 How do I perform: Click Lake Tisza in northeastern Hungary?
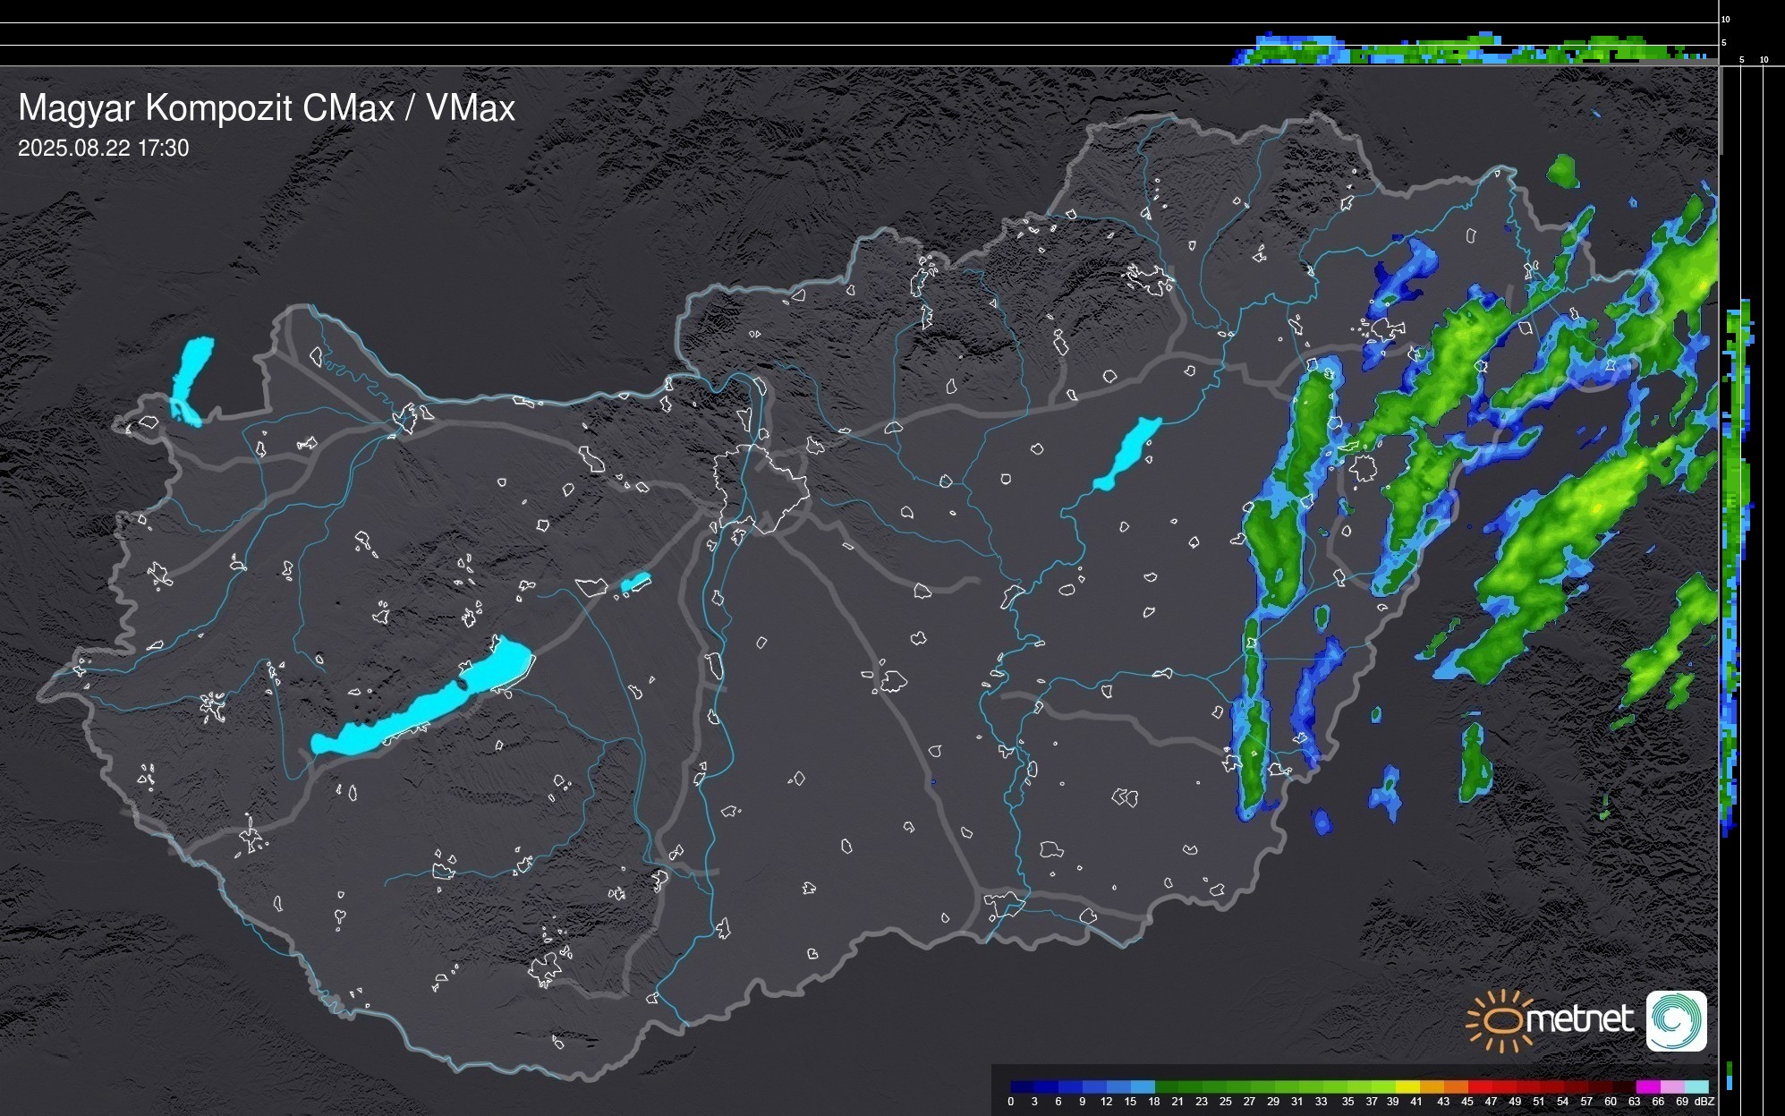(x=1127, y=454)
